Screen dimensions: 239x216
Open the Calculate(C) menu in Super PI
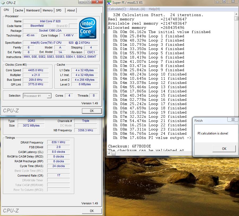117,9
